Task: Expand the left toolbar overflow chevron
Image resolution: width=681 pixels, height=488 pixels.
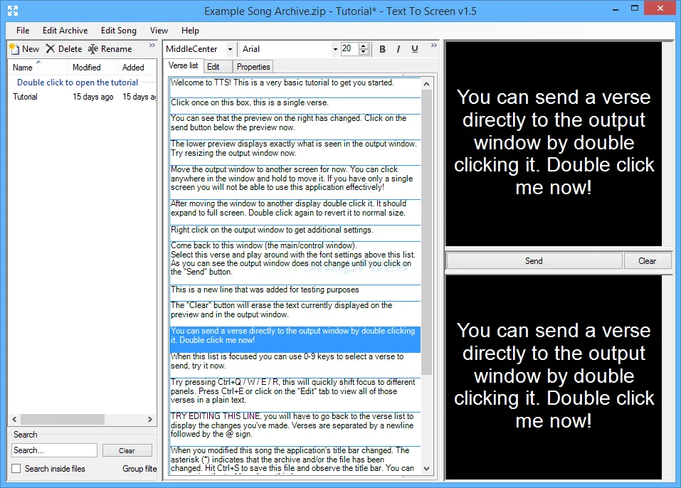Action: point(152,45)
